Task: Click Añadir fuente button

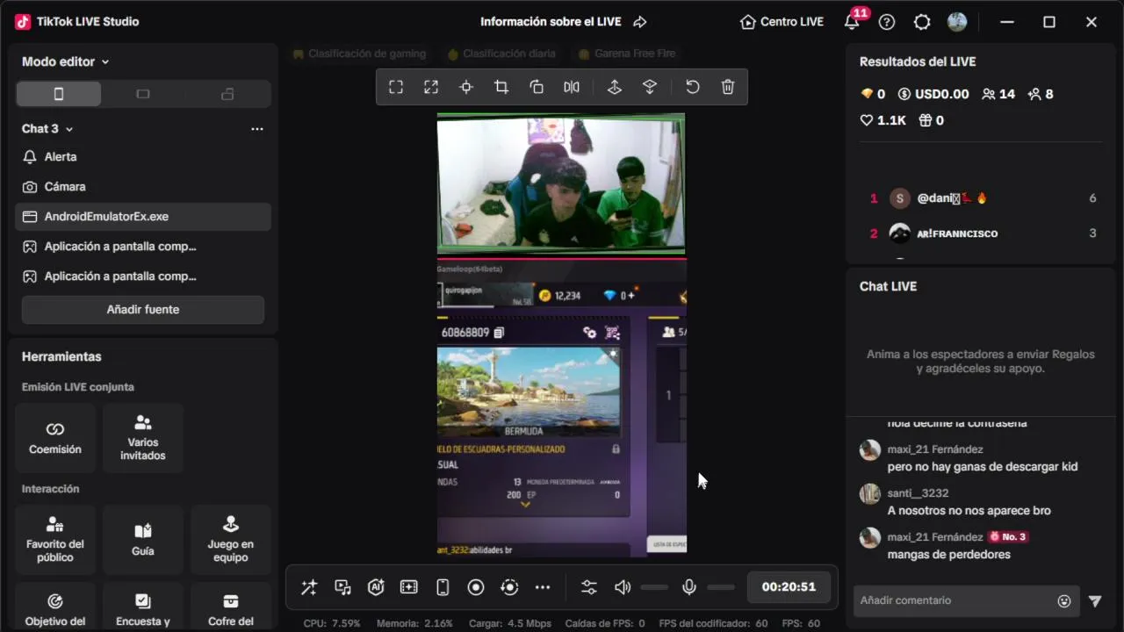Action: (x=143, y=310)
